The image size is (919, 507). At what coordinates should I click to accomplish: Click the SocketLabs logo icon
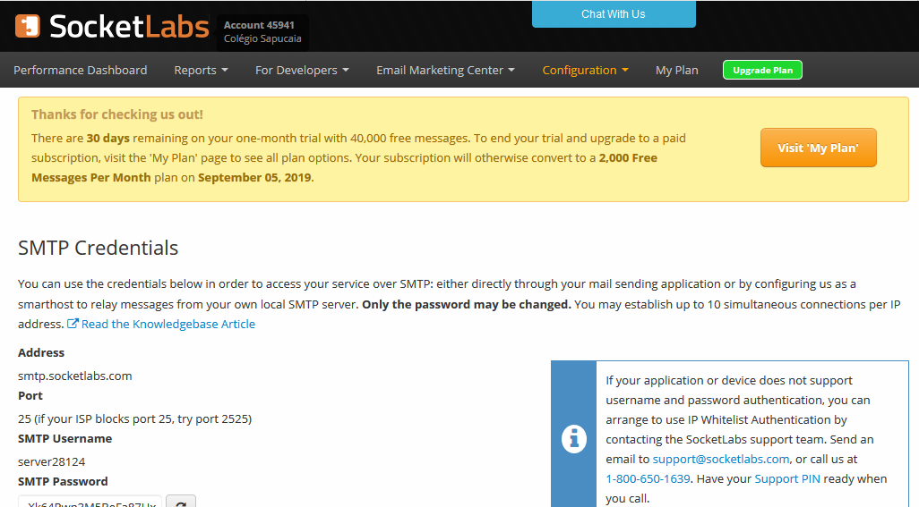click(x=28, y=26)
